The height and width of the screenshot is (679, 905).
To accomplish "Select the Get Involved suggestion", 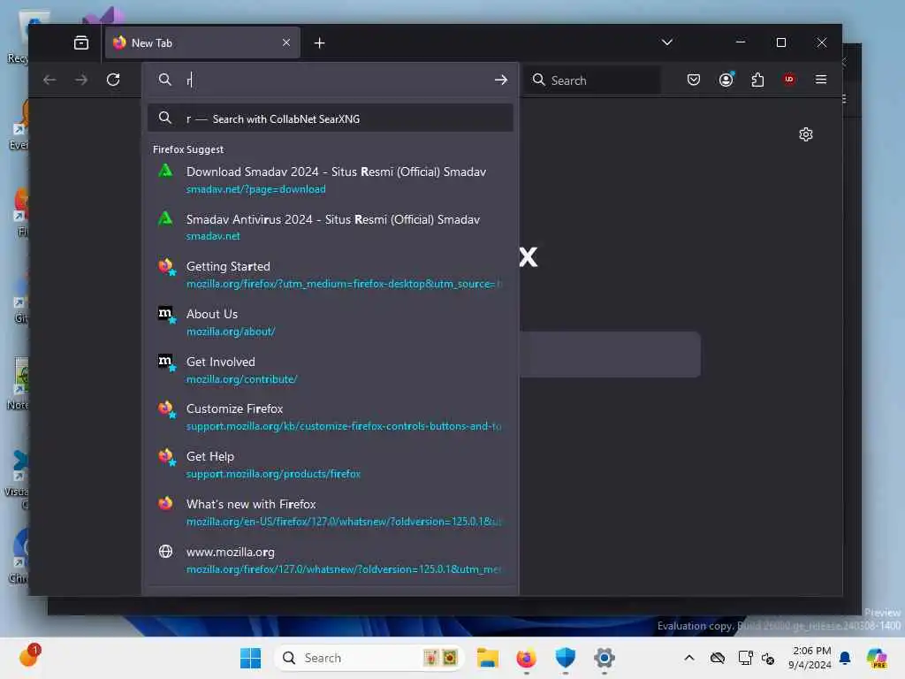I will click(331, 370).
